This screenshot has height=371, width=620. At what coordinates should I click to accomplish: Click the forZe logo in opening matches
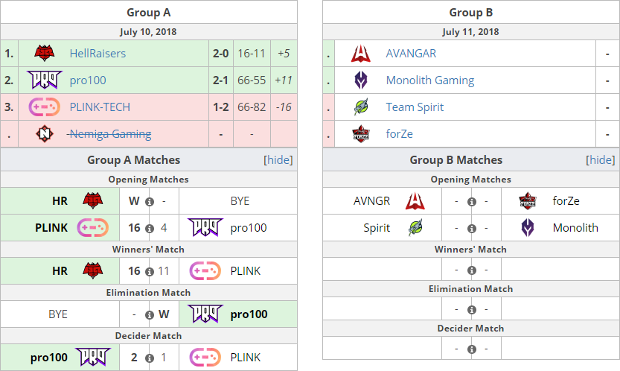[x=528, y=200]
